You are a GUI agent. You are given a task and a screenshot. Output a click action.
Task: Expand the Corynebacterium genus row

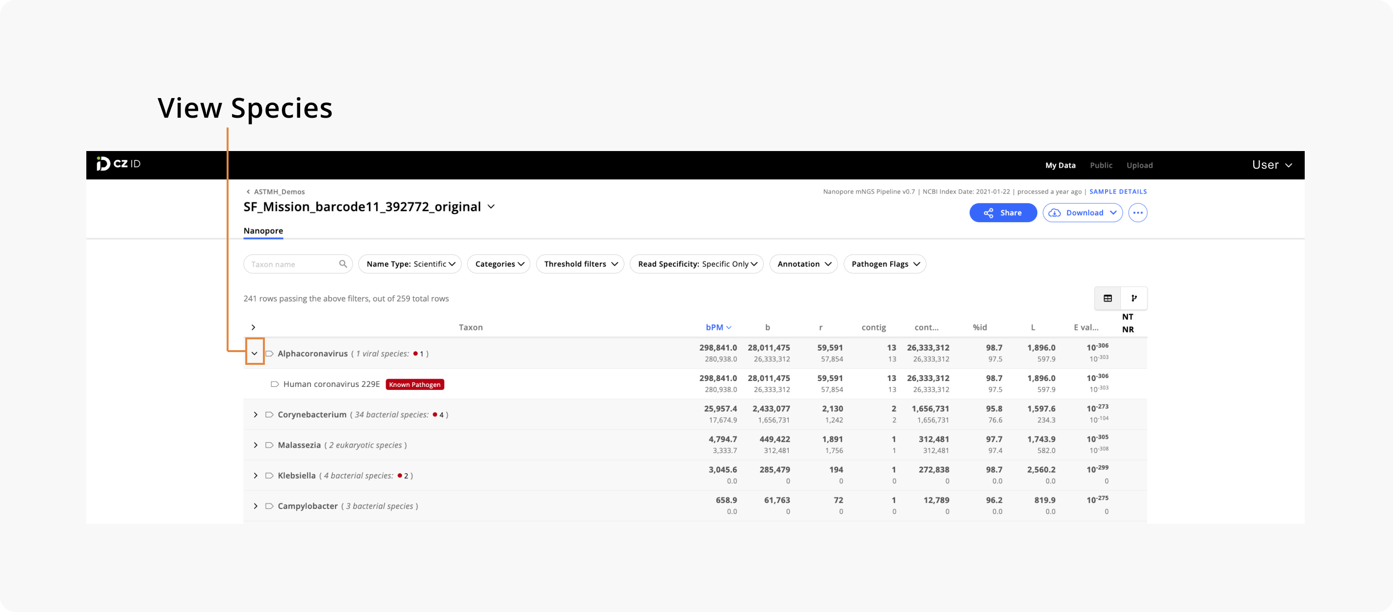[255, 415]
